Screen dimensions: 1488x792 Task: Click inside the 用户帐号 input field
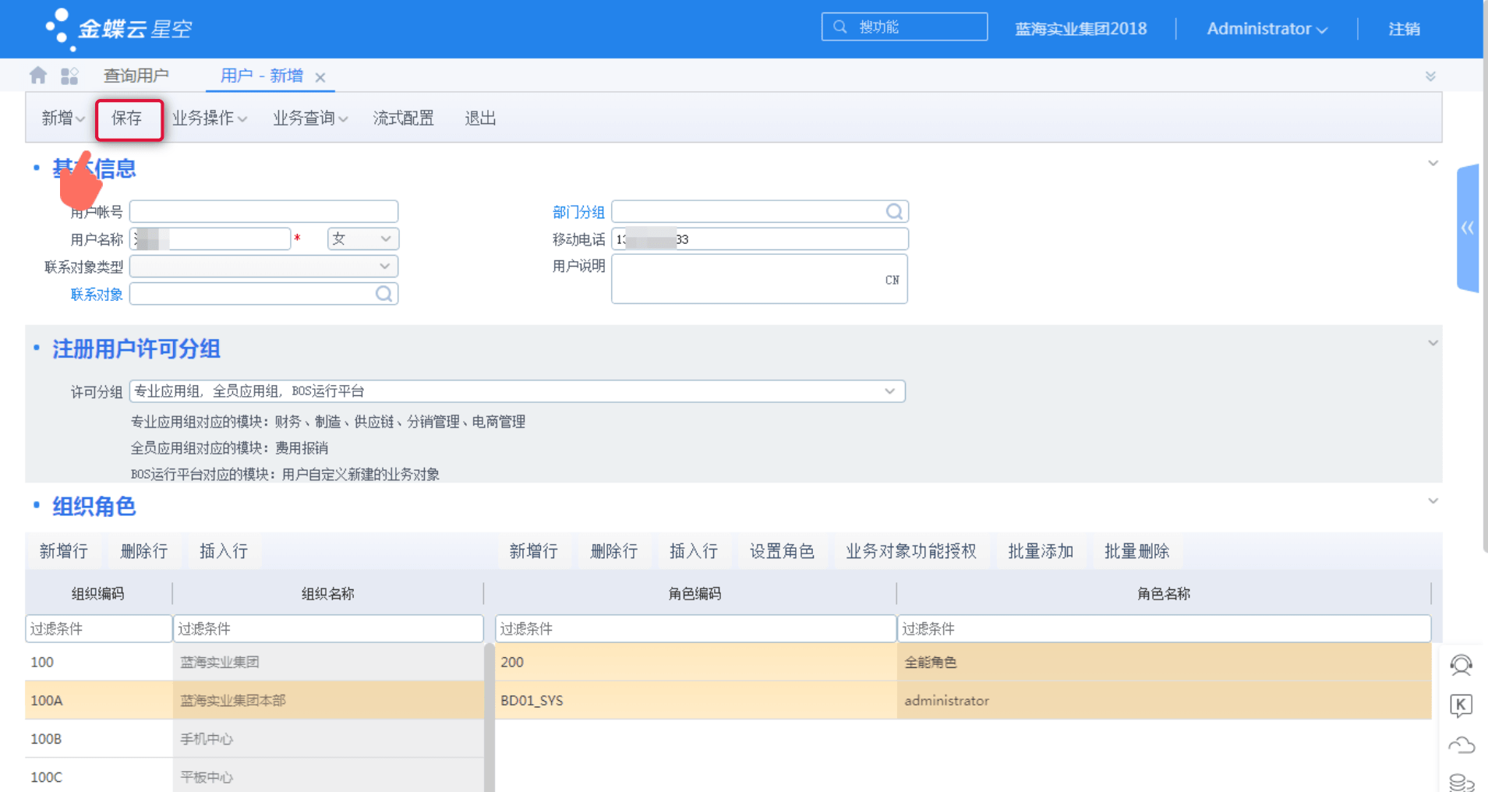pyautogui.click(x=263, y=210)
